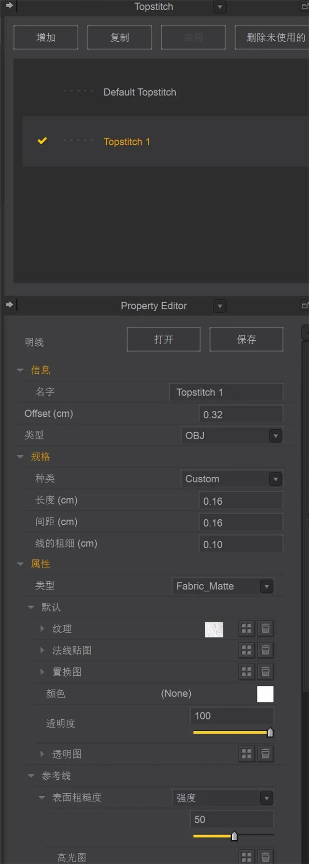Open the Topstitch panel header menu arrow

(220, 7)
